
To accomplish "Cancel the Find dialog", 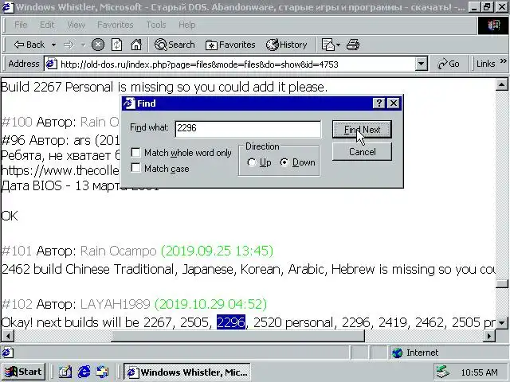I will coord(362,152).
